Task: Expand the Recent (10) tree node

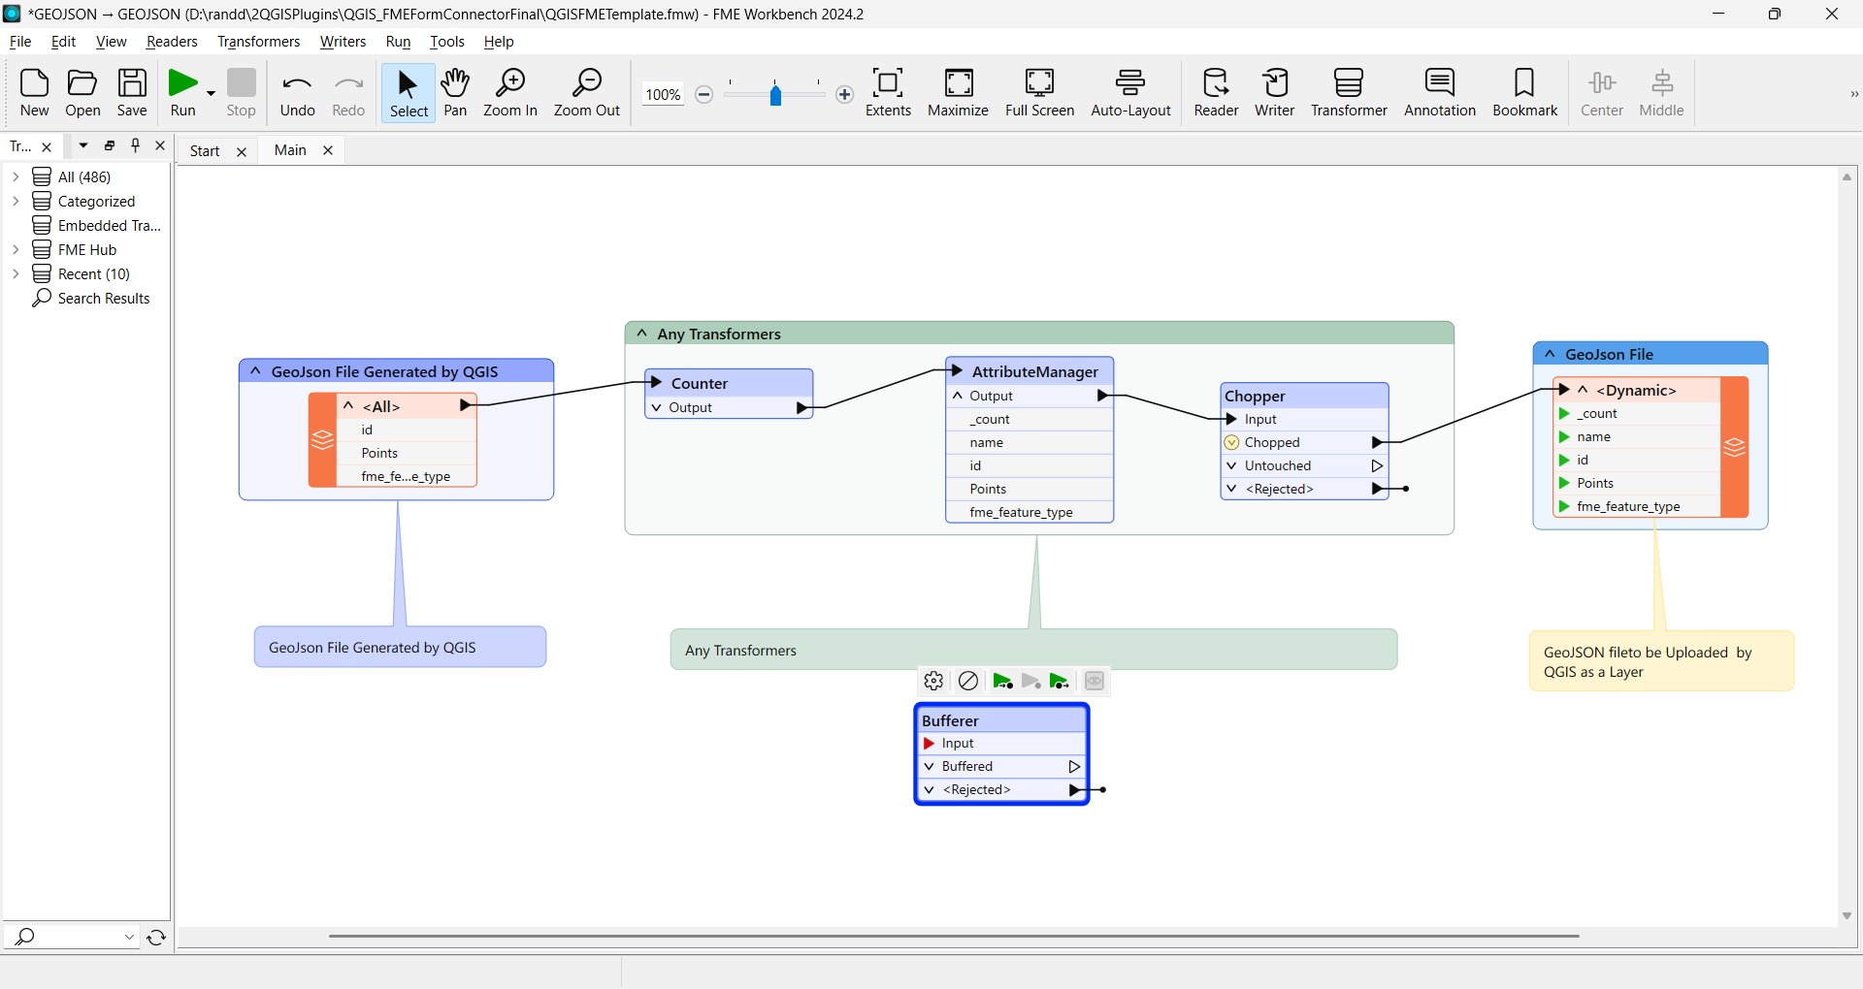Action: pyautogui.click(x=16, y=273)
